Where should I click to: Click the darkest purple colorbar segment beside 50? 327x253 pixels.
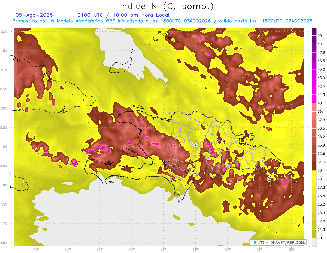[x=314, y=31]
